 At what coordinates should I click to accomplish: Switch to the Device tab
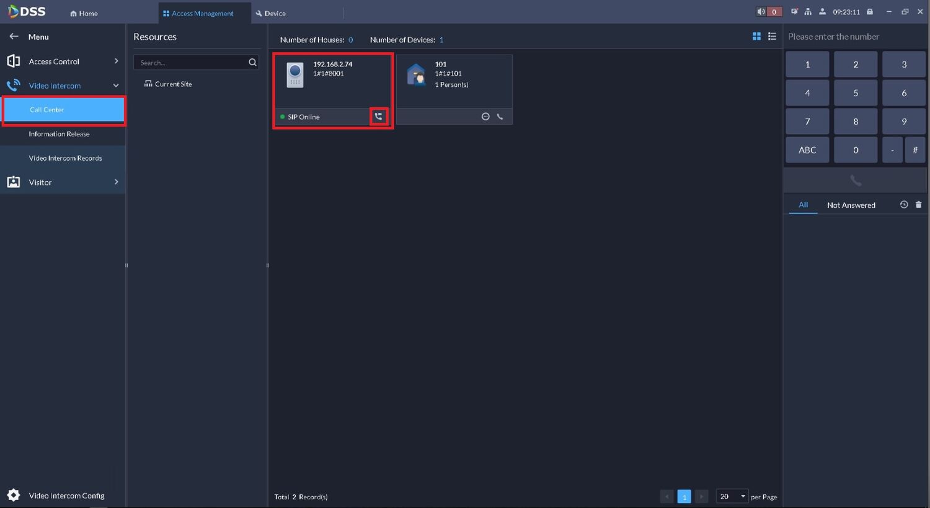tap(271, 13)
